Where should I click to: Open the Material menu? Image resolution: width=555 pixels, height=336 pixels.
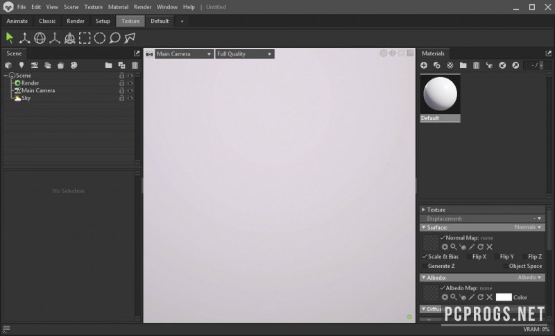(x=118, y=7)
